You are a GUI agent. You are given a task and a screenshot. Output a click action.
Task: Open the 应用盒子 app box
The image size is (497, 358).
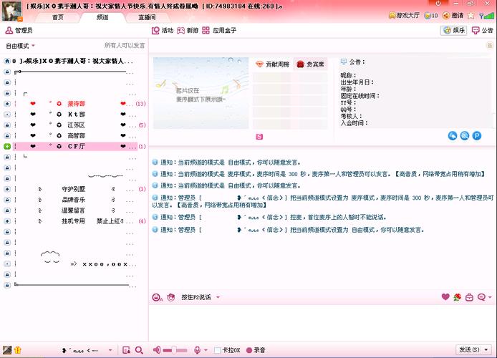click(x=219, y=31)
